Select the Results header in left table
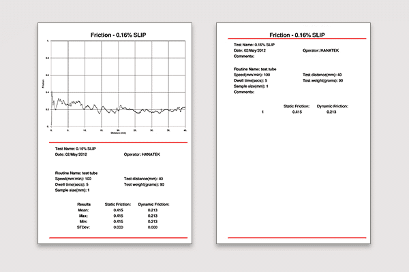The image size is (409, 272). (85, 204)
